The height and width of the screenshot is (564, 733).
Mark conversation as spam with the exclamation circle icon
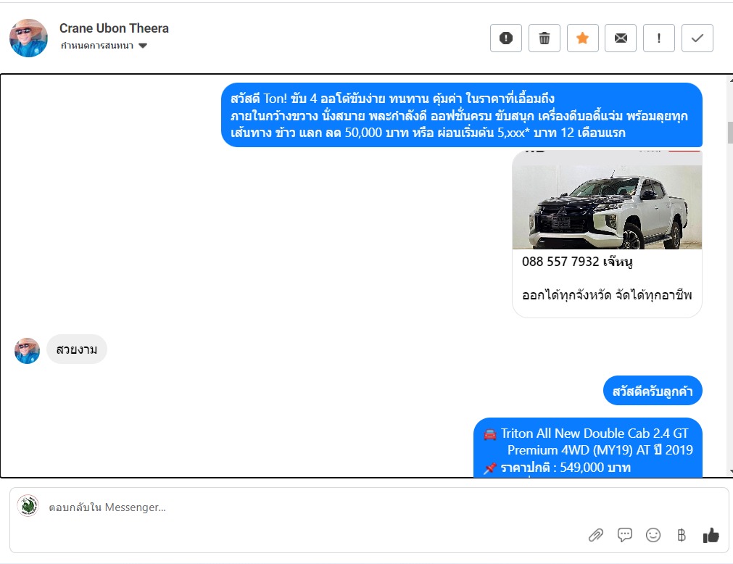click(506, 38)
